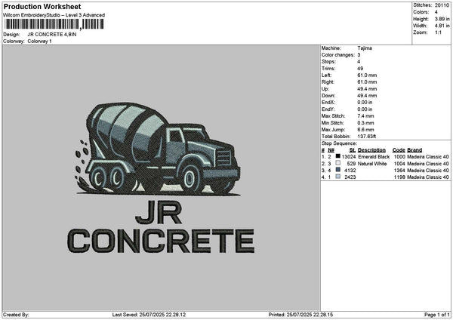Click the Emerald Black color swatch
The height and width of the screenshot is (320, 453).
pos(337,156)
